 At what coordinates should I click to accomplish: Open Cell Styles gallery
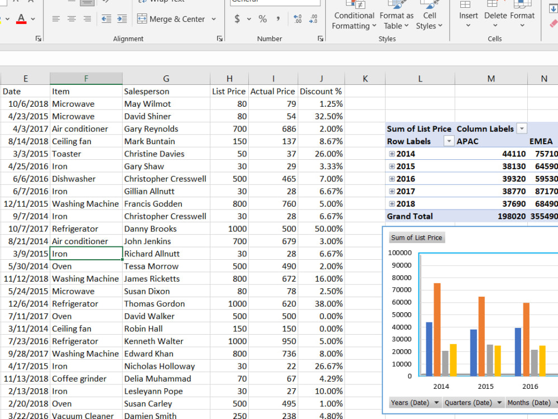pos(429,16)
